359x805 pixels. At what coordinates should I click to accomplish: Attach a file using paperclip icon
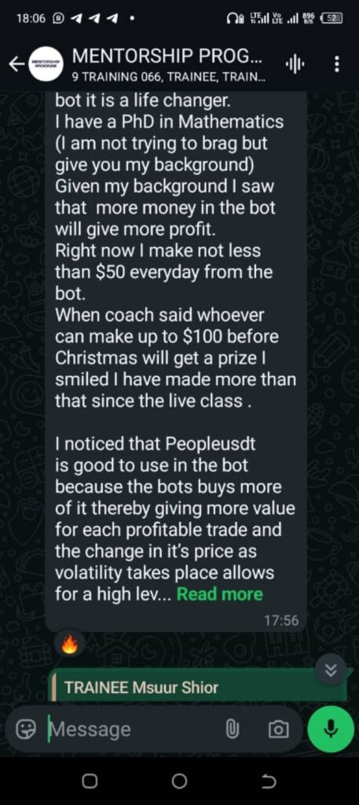pos(233,729)
